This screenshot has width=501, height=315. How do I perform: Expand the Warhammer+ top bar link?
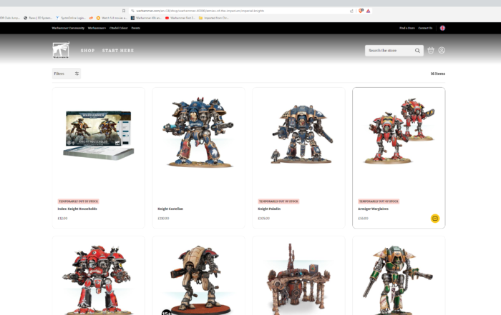[97, 28]
